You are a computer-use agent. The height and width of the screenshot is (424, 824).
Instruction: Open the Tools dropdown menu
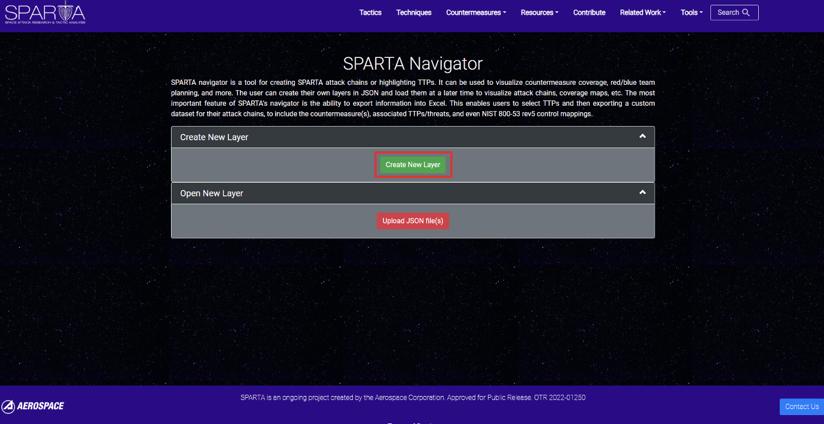coord(692,13)
